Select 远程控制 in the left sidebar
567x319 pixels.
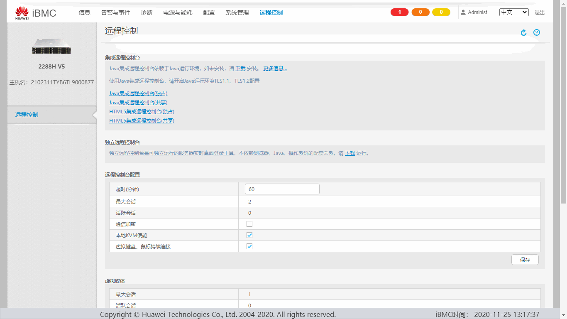27,115
